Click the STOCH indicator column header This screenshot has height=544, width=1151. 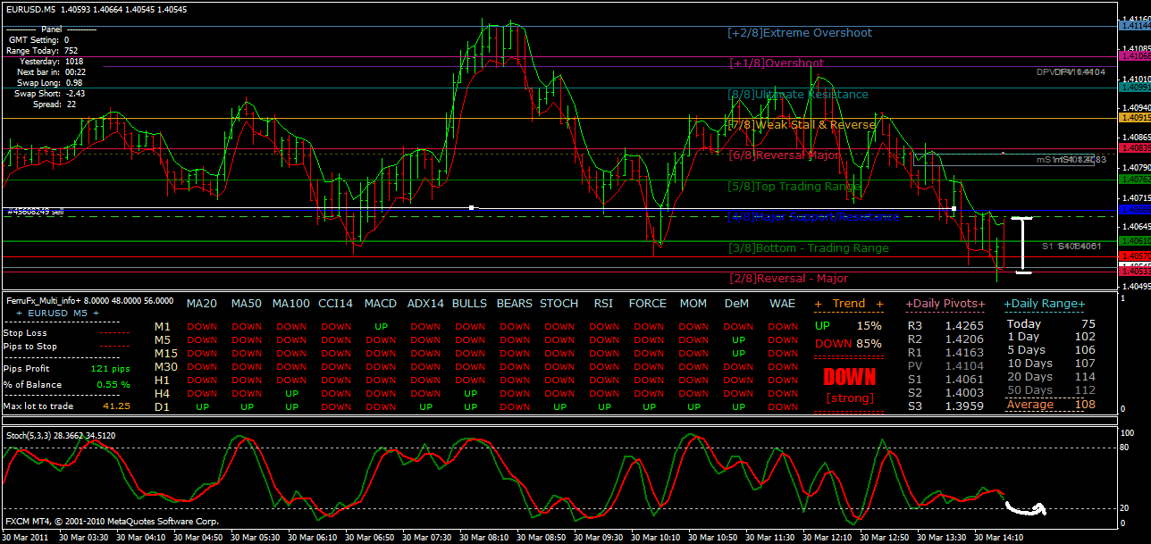pyautogui.click(x=559, y=304)
